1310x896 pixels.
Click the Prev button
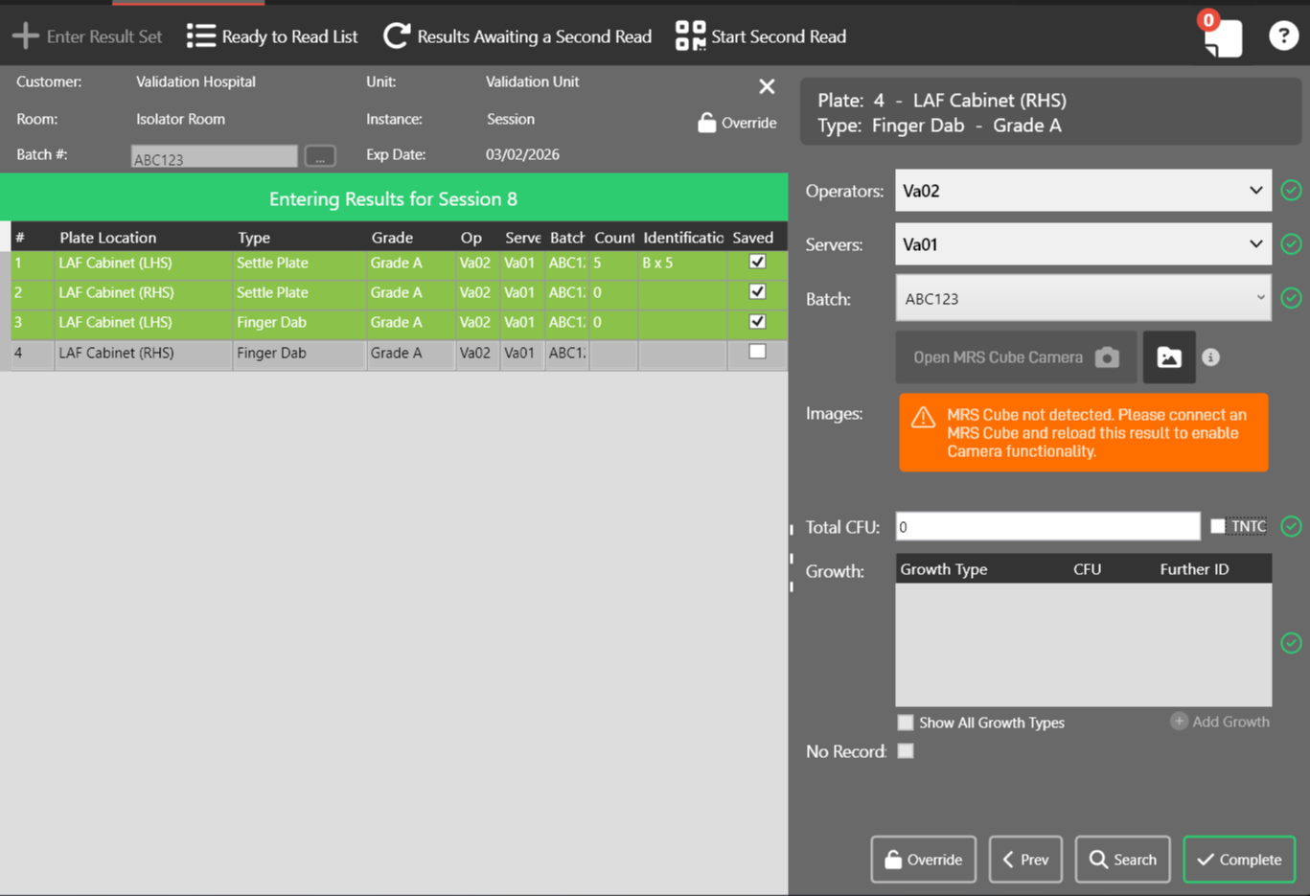coord(1025,860)
